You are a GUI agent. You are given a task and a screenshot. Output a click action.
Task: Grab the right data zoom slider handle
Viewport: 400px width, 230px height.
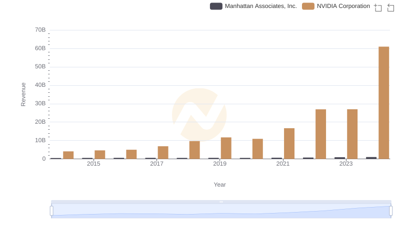[390, 211]
